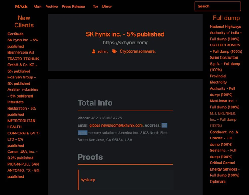The height and width of the screenshot is (195, 249).
Task: Open the Archive menu item
Action: 51,7
